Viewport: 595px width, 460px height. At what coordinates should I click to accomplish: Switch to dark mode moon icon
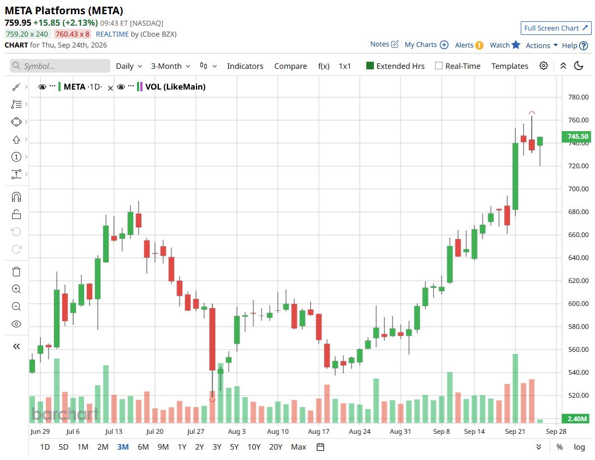(579, 66)
